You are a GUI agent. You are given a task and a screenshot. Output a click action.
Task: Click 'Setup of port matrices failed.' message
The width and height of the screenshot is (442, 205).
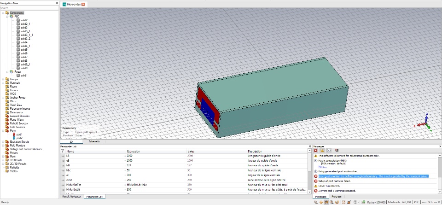point(334,181)
